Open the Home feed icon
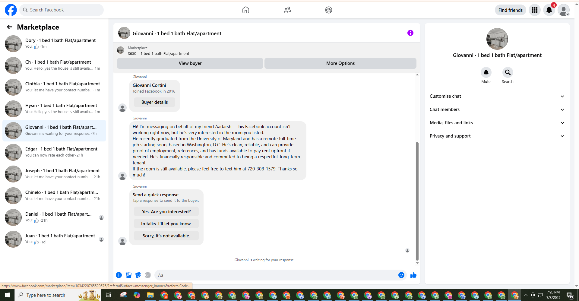The width and height of the screenshot is (579, 301). pyautogui.click(x=246, y=10)
